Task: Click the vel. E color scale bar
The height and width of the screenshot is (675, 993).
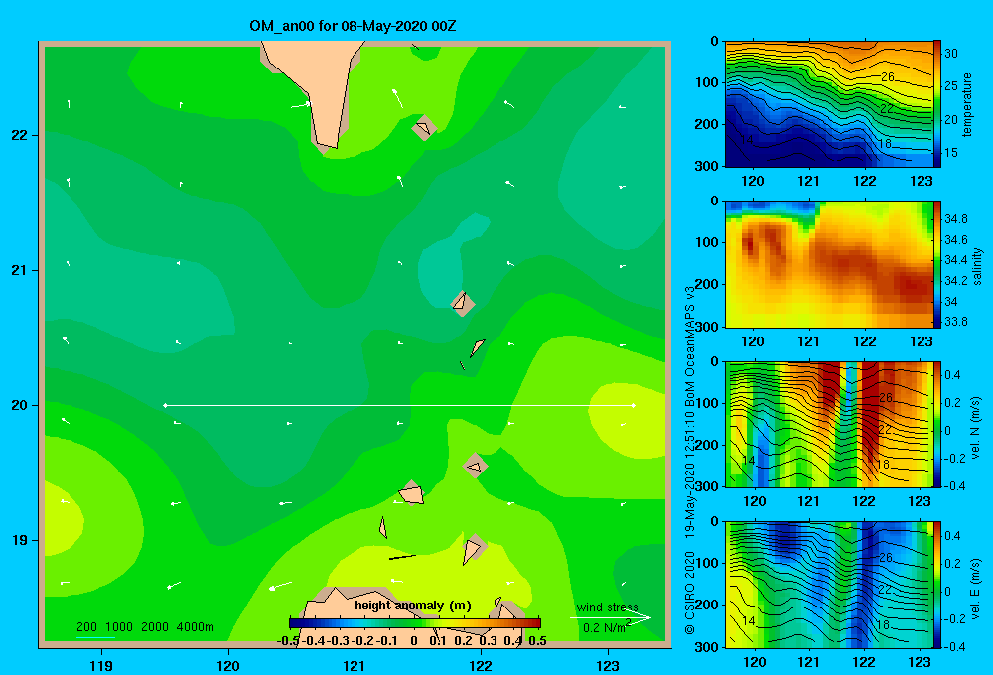Action: [937, 585]
